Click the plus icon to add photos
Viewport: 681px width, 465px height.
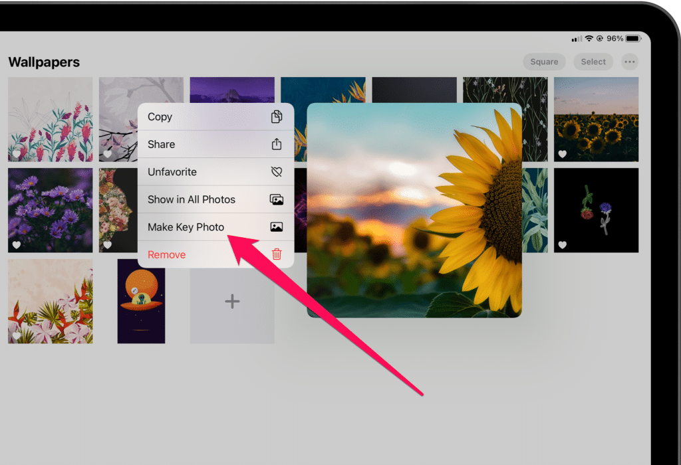tap(232, 302)
